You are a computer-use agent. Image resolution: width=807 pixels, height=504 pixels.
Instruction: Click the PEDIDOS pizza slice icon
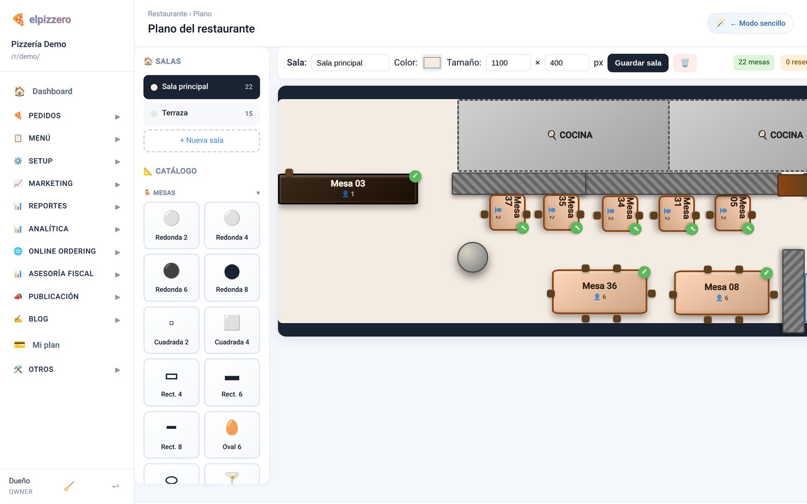pos(18,115)
